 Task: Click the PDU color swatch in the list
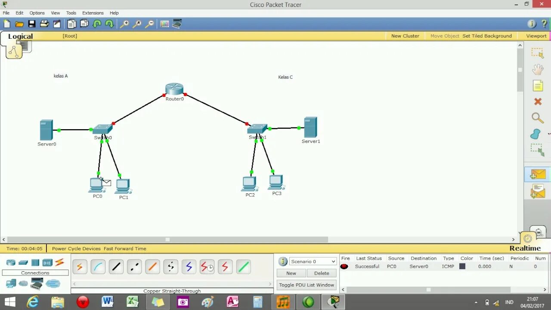click(462, 267)
